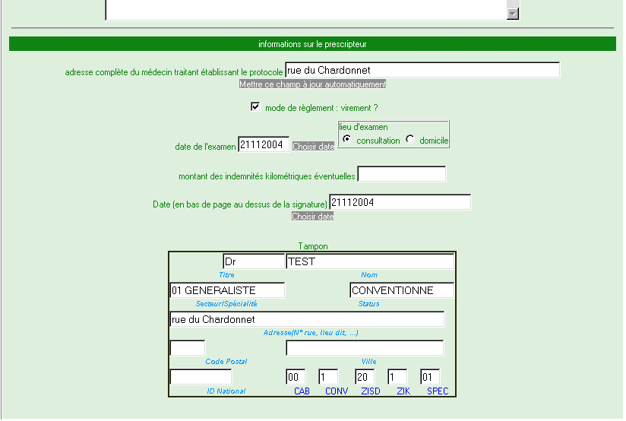626x421 pixels.
Task: Click the Status field 'CONVENTIONNE'
Action: click(402, 290)
